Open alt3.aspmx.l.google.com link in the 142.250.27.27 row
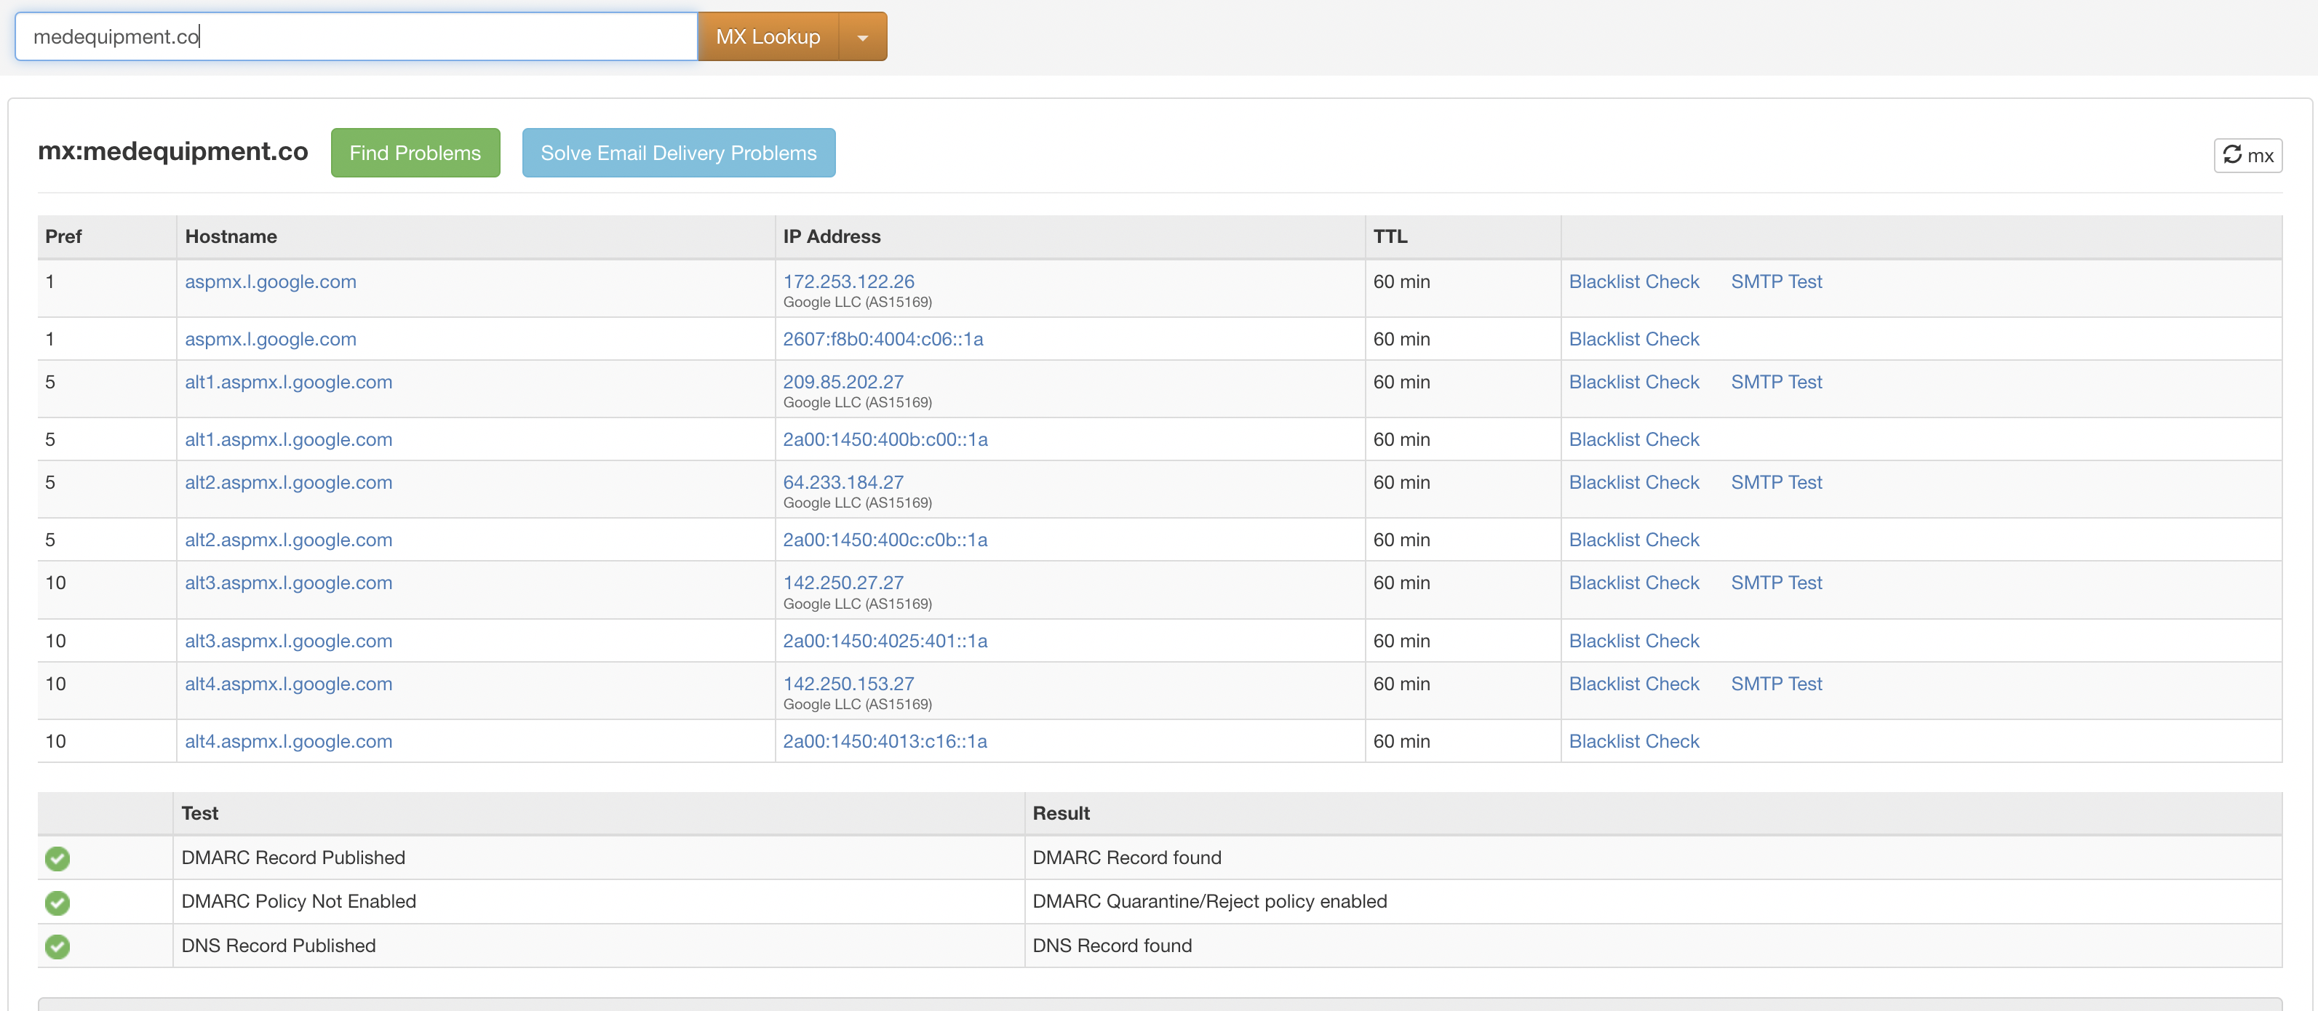The image size is (2318, 1011). tap(289, 583)
